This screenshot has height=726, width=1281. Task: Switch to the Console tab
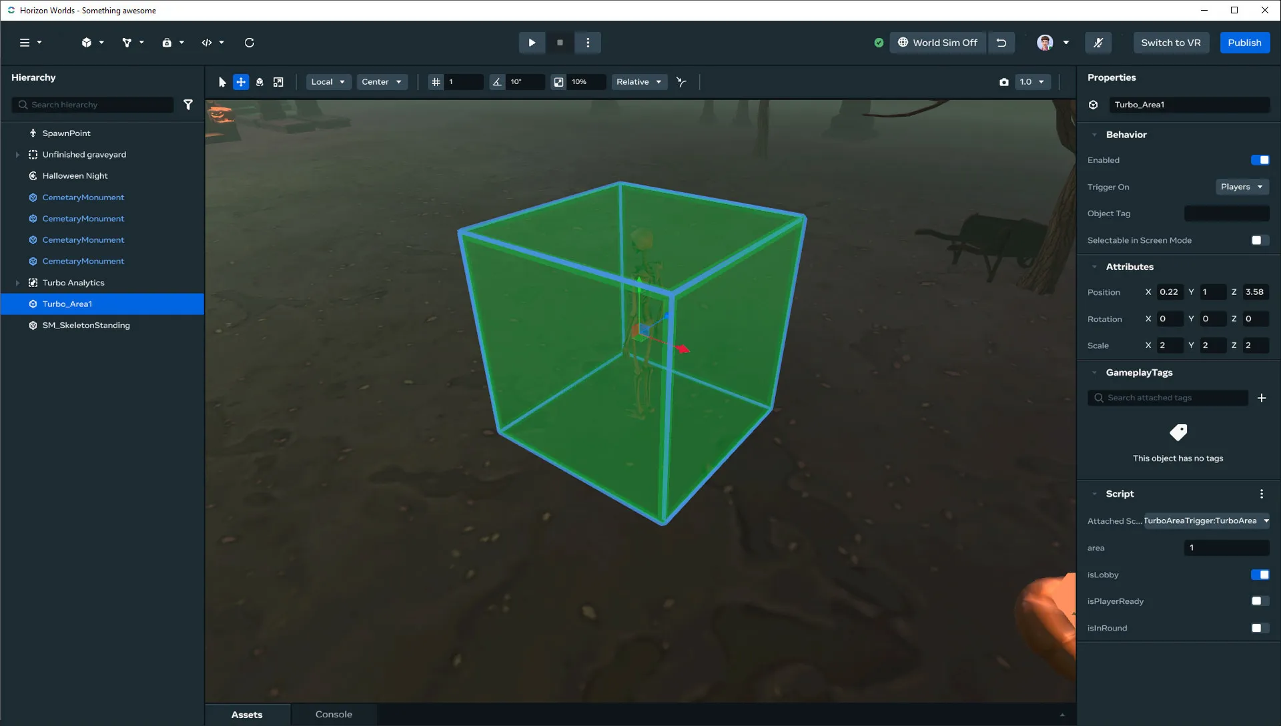(334, 714)
